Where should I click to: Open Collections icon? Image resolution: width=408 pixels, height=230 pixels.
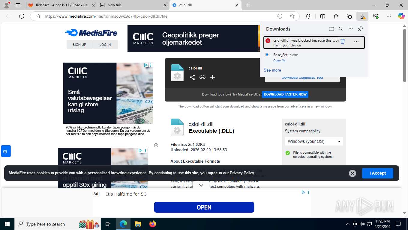pyautogui.click(x=349, y=16)
